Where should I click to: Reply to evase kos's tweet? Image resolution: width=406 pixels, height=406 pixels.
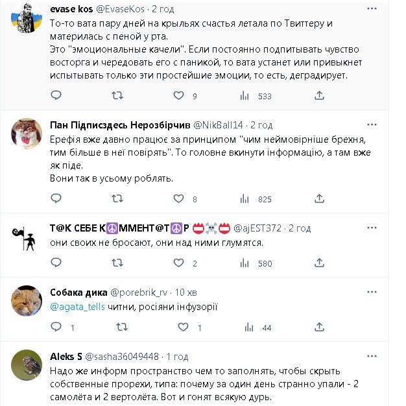pyautogui.click(x=56, y=95)
